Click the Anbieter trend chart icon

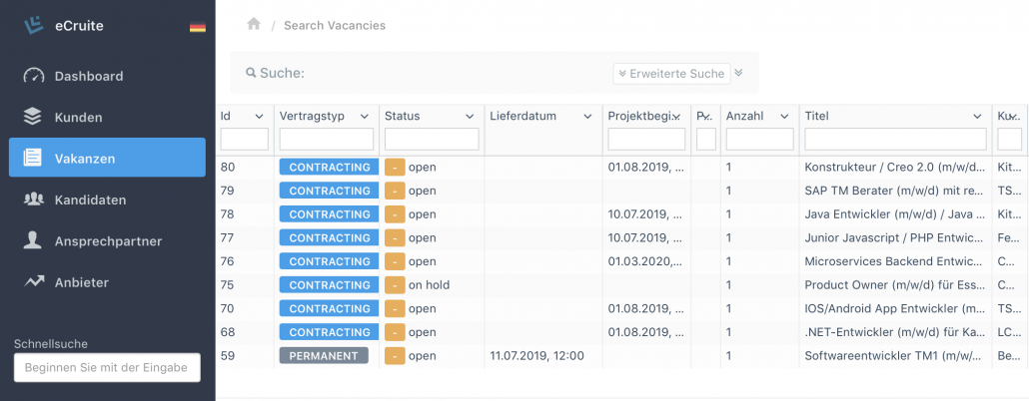[x=33, y=282]
